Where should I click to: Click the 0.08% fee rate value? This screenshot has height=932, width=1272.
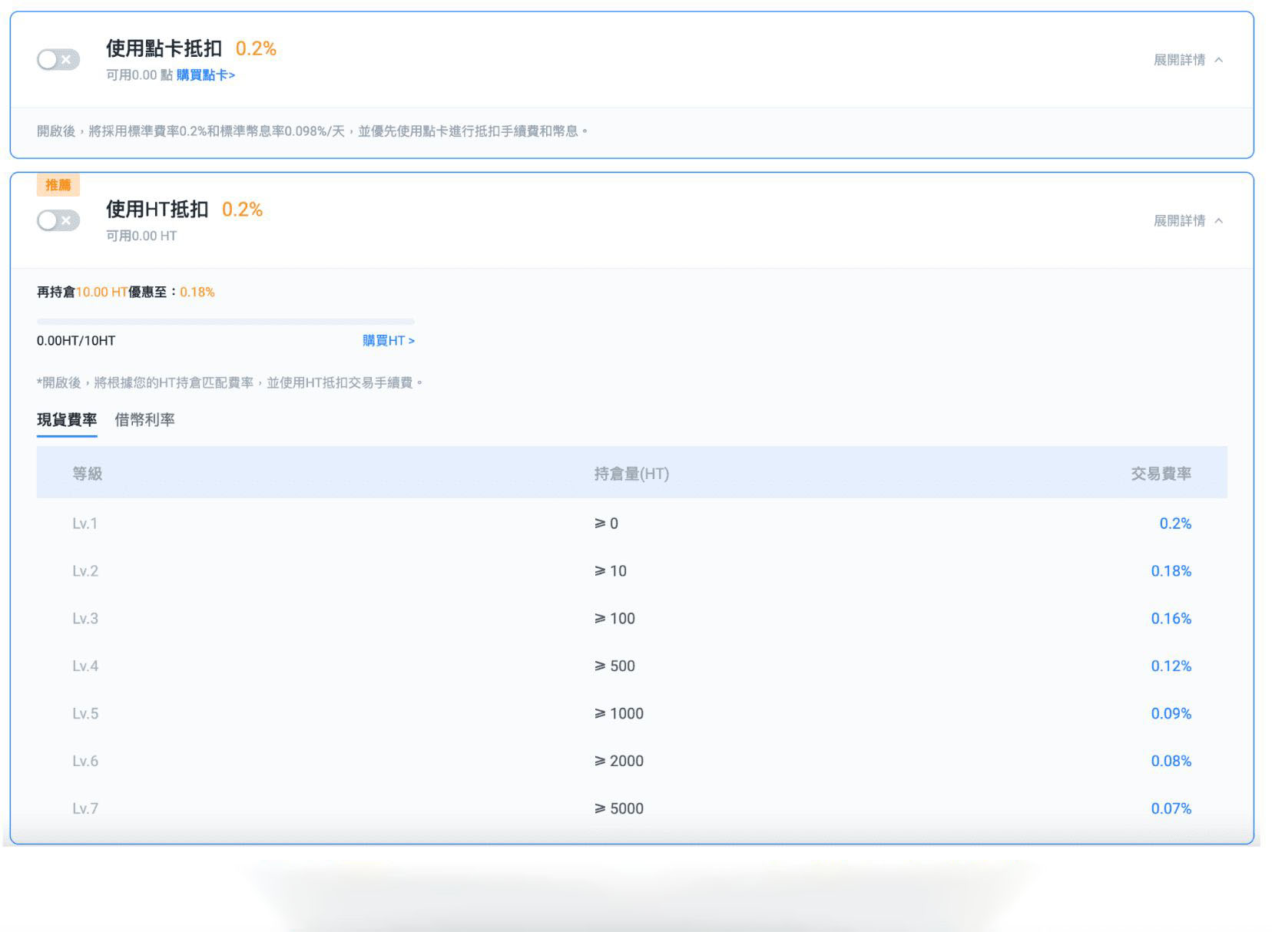1171,762
